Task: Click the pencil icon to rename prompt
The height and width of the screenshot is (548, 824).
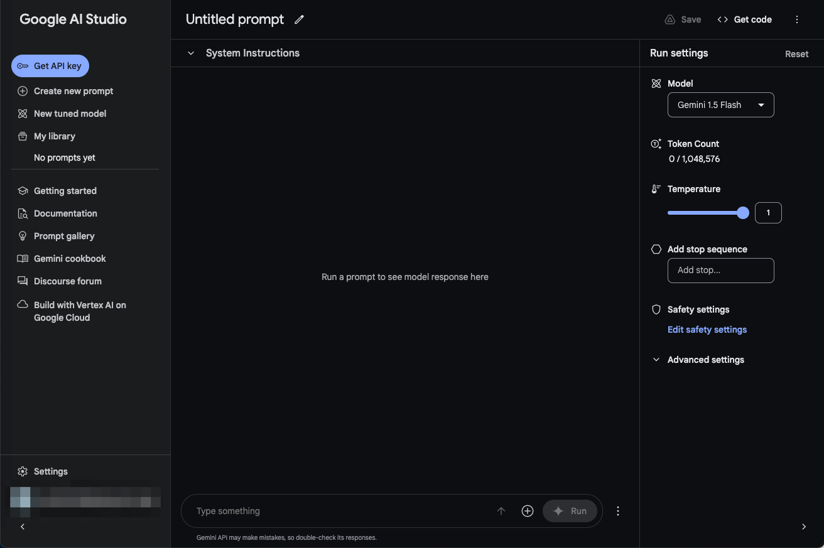Action: (x=300, y=19)
